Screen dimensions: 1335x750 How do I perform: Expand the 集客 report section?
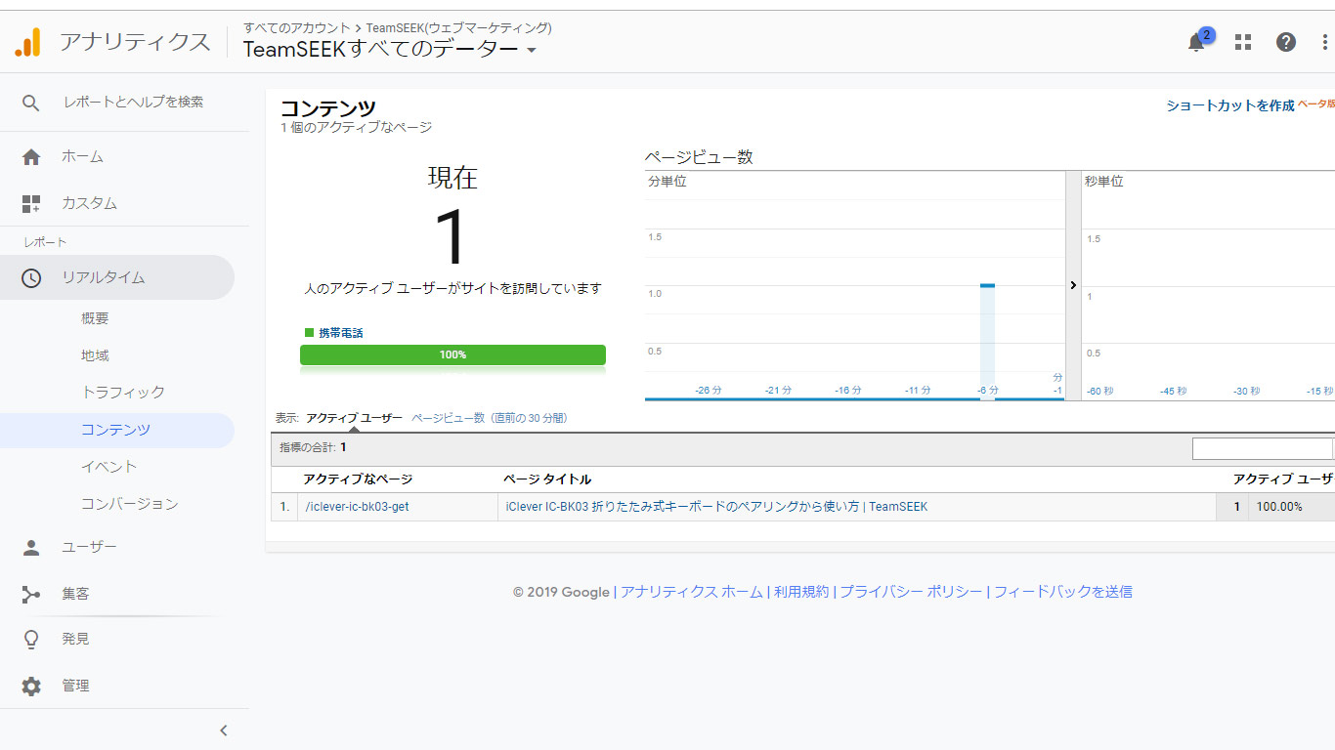[75, 594]
